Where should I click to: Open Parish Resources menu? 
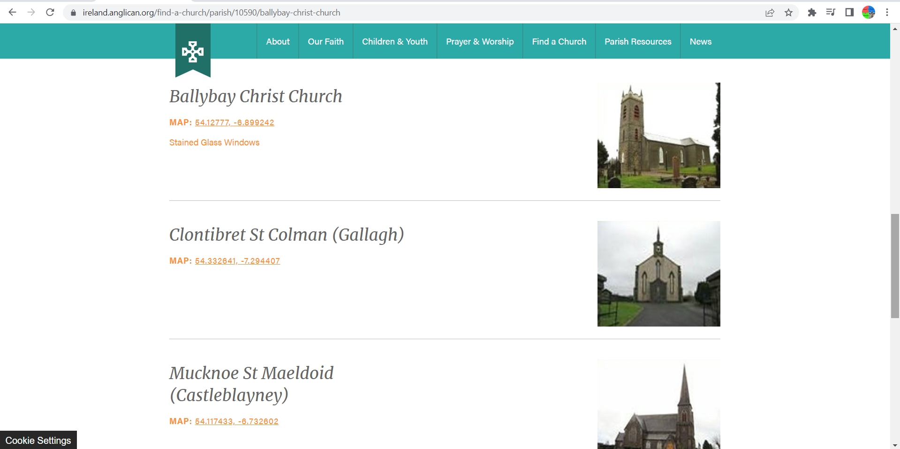(638, 41)
